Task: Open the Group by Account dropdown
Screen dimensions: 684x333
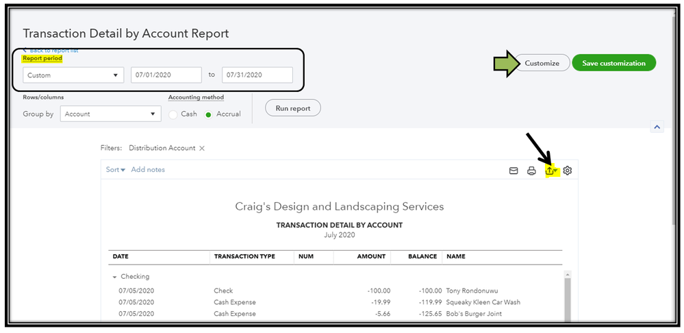Action: click(x=110, y=114)
